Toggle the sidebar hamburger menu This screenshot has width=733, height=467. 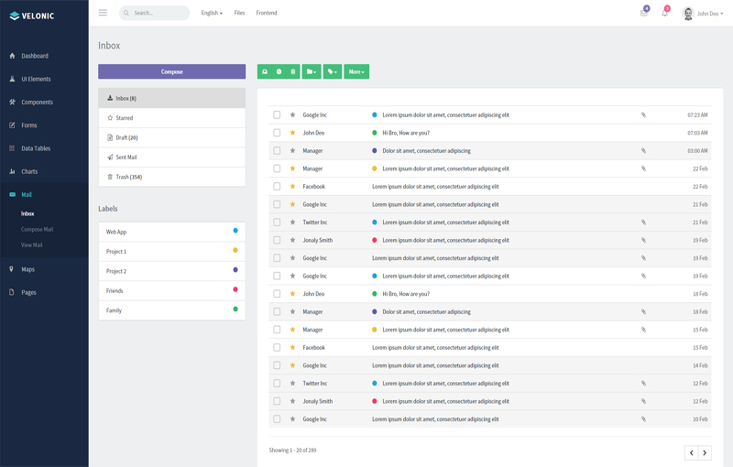[x=103, y=13]
